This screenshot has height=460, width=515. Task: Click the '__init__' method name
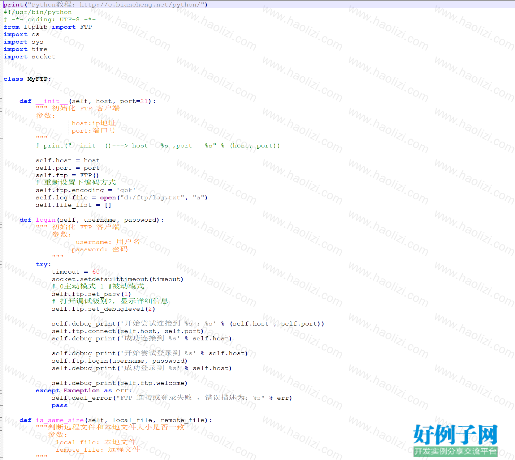52,101
